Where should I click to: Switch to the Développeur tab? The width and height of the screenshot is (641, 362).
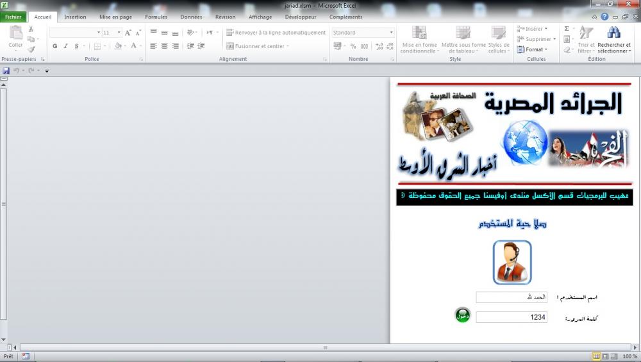[301, 17]
